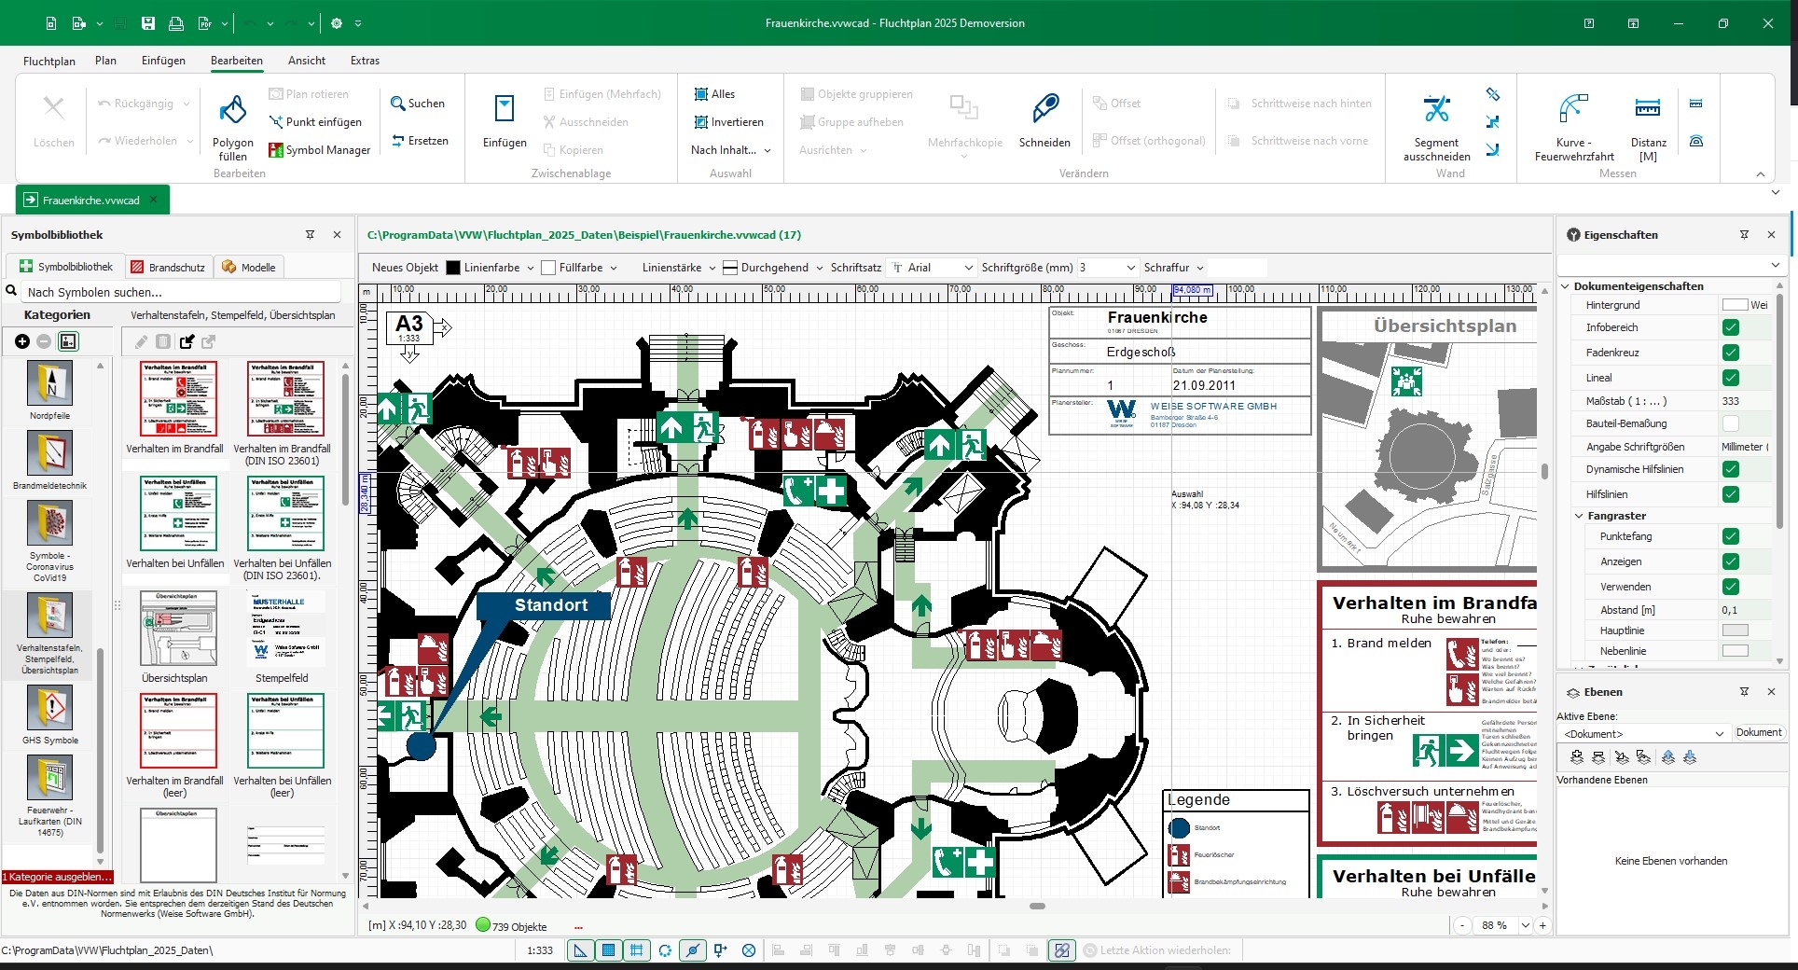Toggle Dynamische Hilfslinien checkbox
Viewport: 1798px width, 970px height.
coord(1731,469)
